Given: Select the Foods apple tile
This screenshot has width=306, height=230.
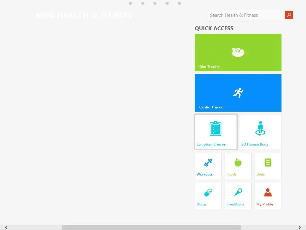Looking at the screenshot, I should tap(238, 166).
